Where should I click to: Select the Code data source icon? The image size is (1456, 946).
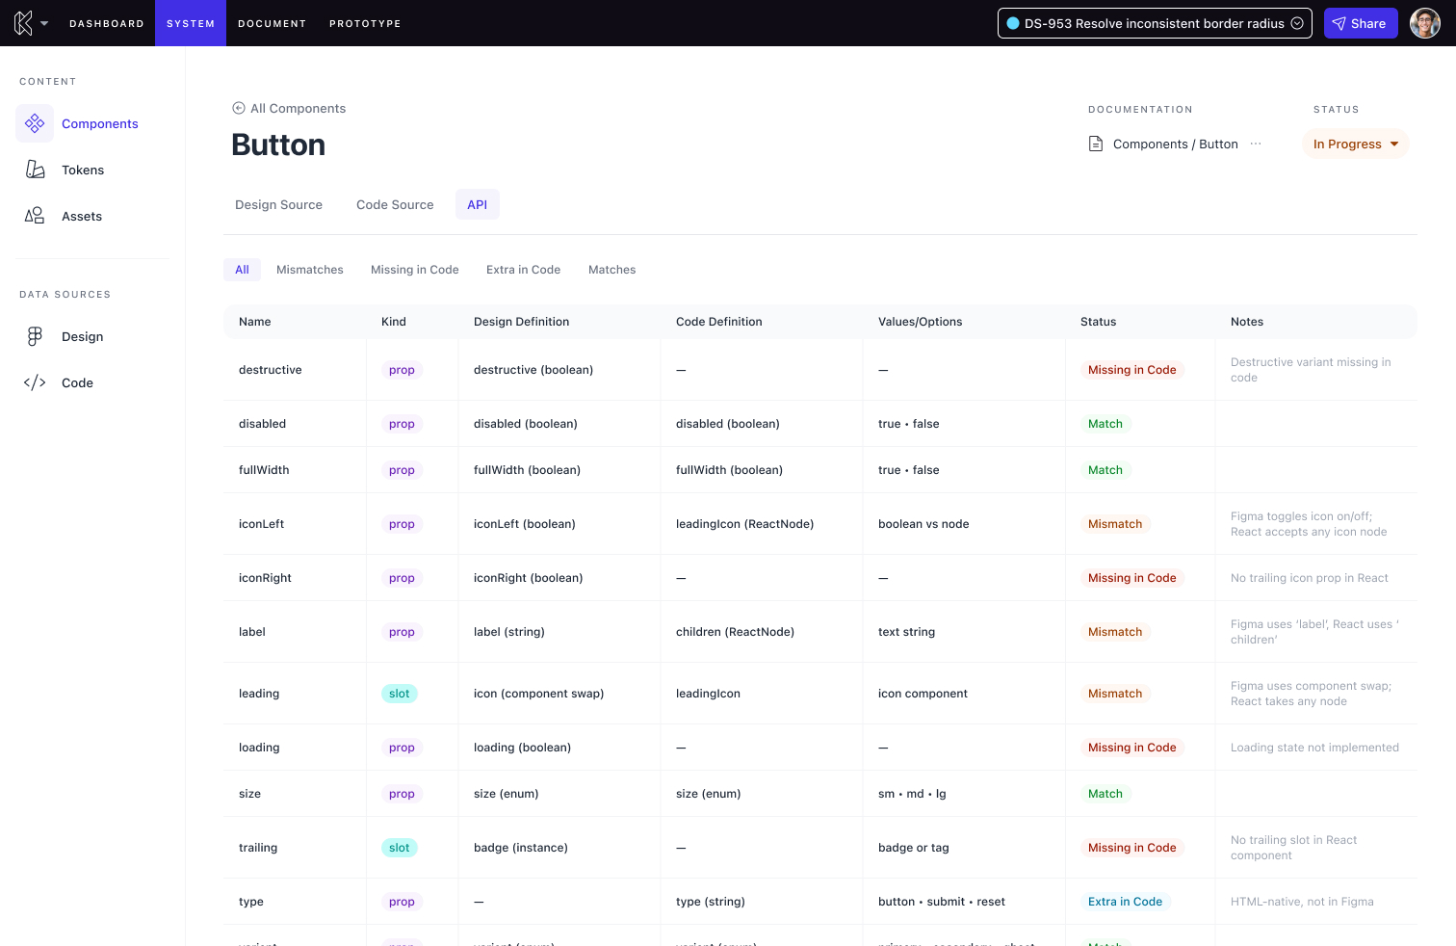coord(35,382)
